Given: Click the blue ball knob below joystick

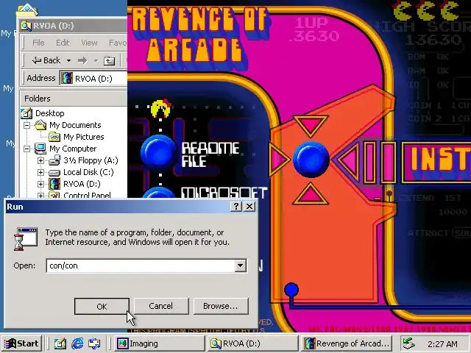Looking at the screenshot, I should [291, 290].
